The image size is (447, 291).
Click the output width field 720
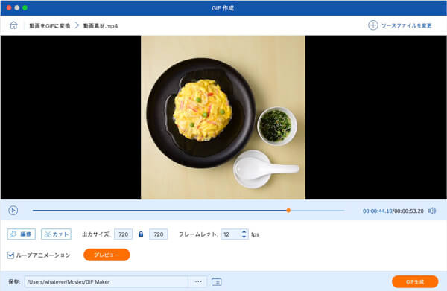(123, 234)
